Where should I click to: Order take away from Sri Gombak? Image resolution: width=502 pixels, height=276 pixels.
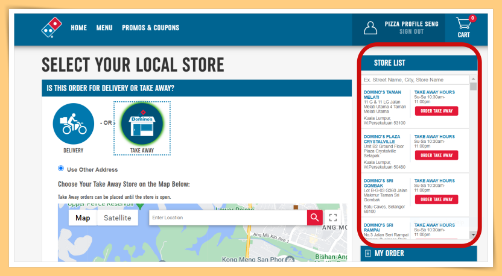[x=436, y=199]
